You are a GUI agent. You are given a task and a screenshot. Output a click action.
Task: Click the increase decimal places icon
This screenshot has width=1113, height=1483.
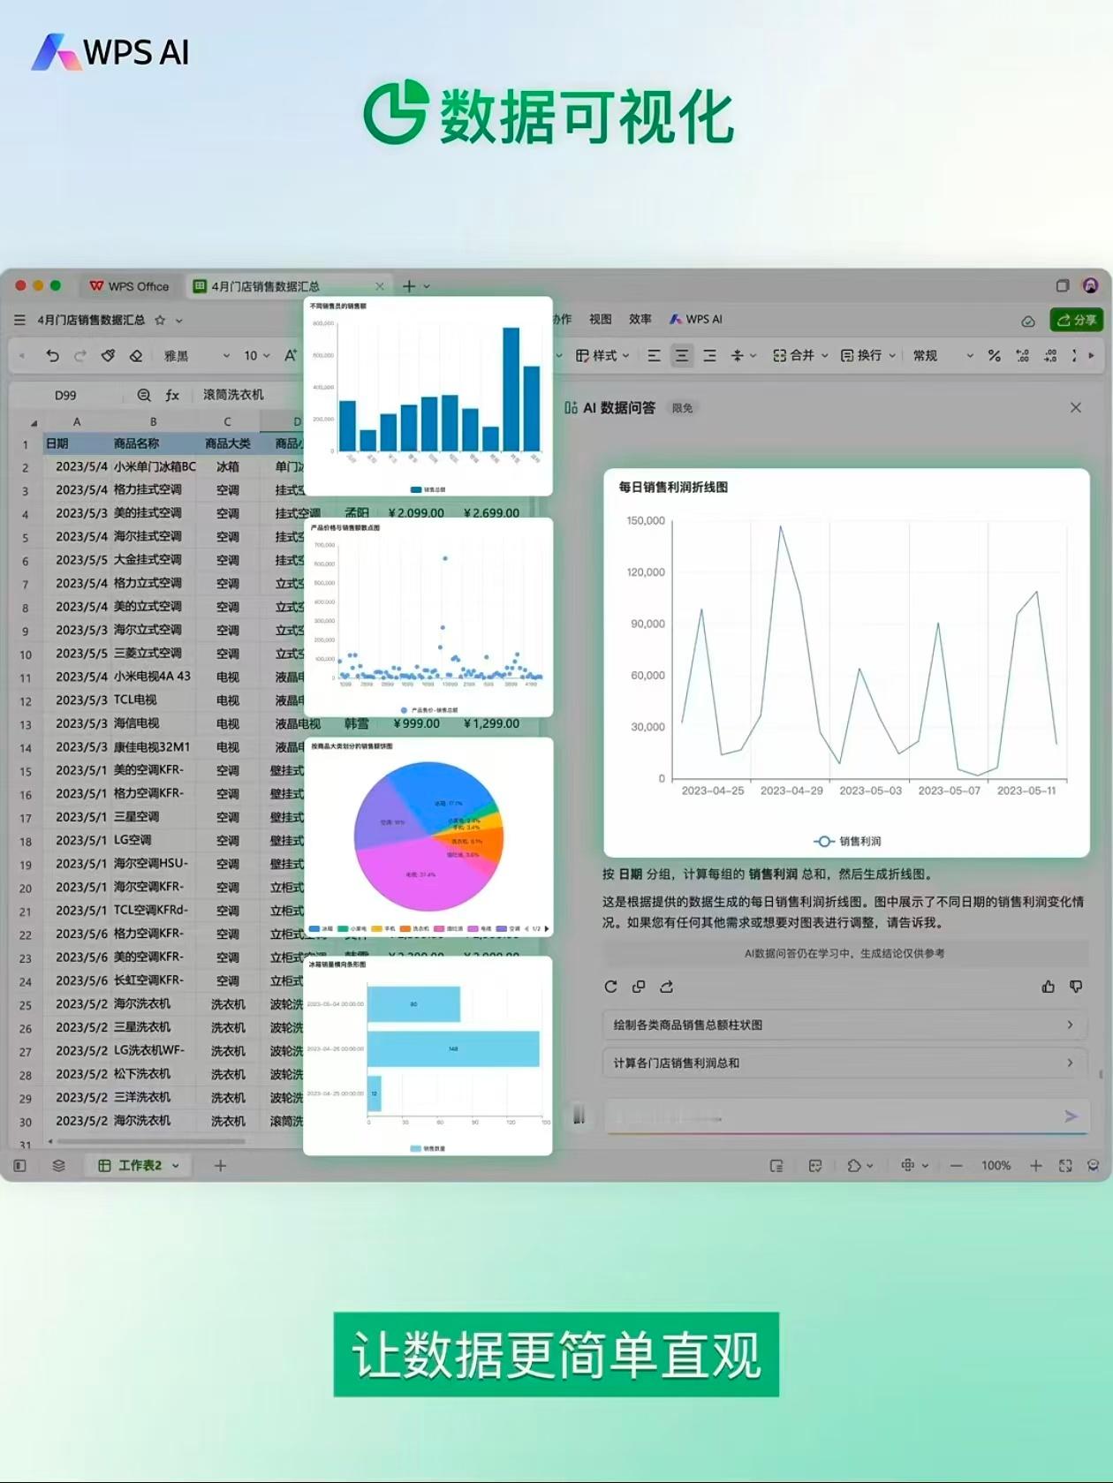click(1023, 355)
